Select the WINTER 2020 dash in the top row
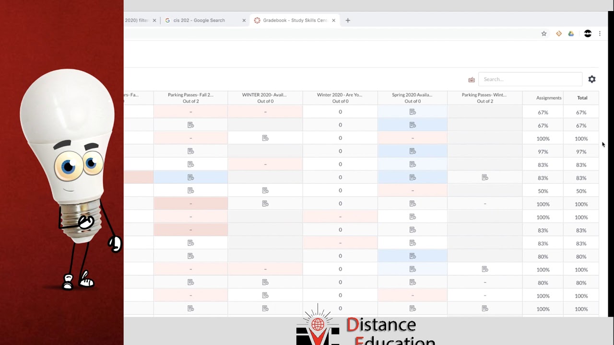The image size is (614, 345). click(x=265, y=112)
